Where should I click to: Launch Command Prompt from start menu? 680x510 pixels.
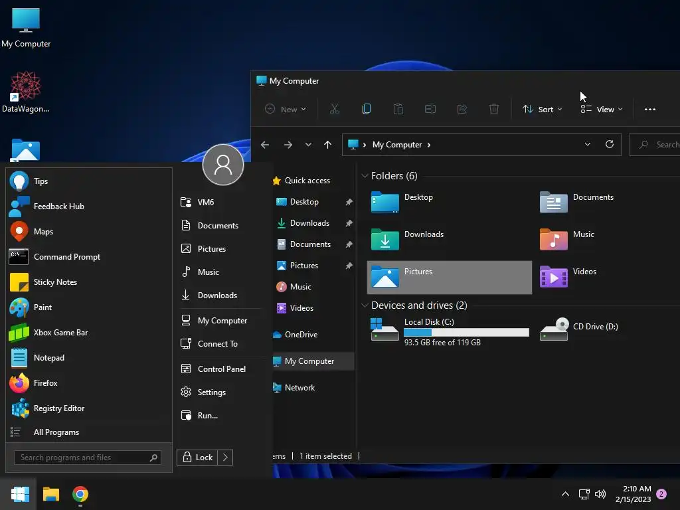pyautogui.click(x=90, y=257)
